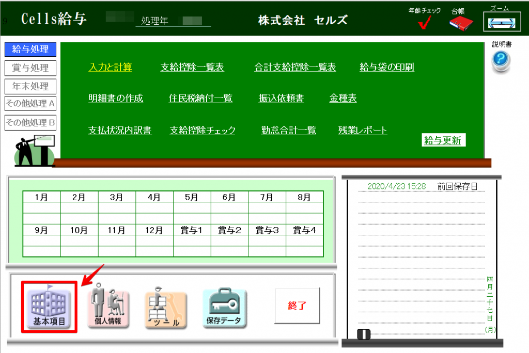Click the 処理年 input field
Image resolution: width=529 pixels, height=353 pixels.
192,21
